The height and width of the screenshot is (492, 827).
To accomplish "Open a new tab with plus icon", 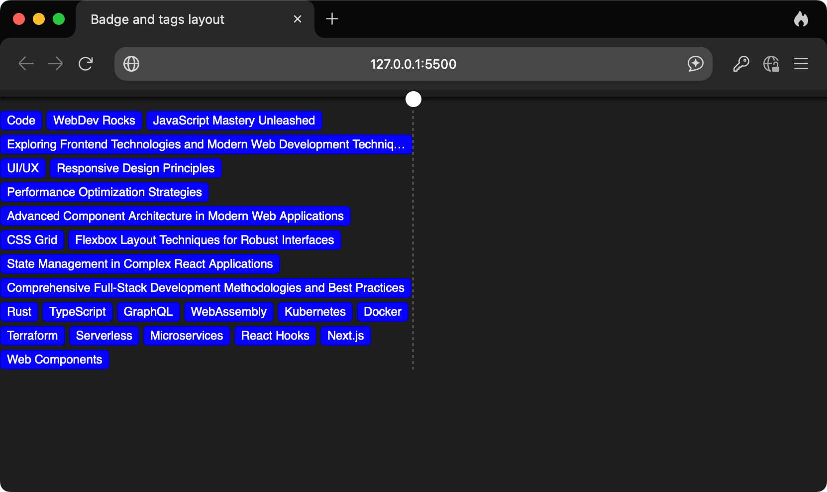I will [332, 19].
